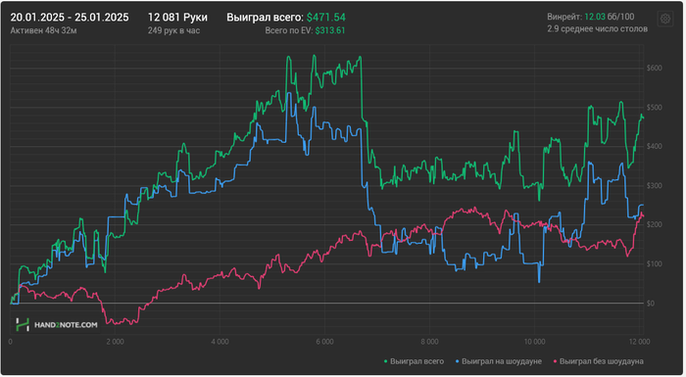Click the 'Выиграл всего:' heading label
The image size is (686, 377).
[266, 18]
